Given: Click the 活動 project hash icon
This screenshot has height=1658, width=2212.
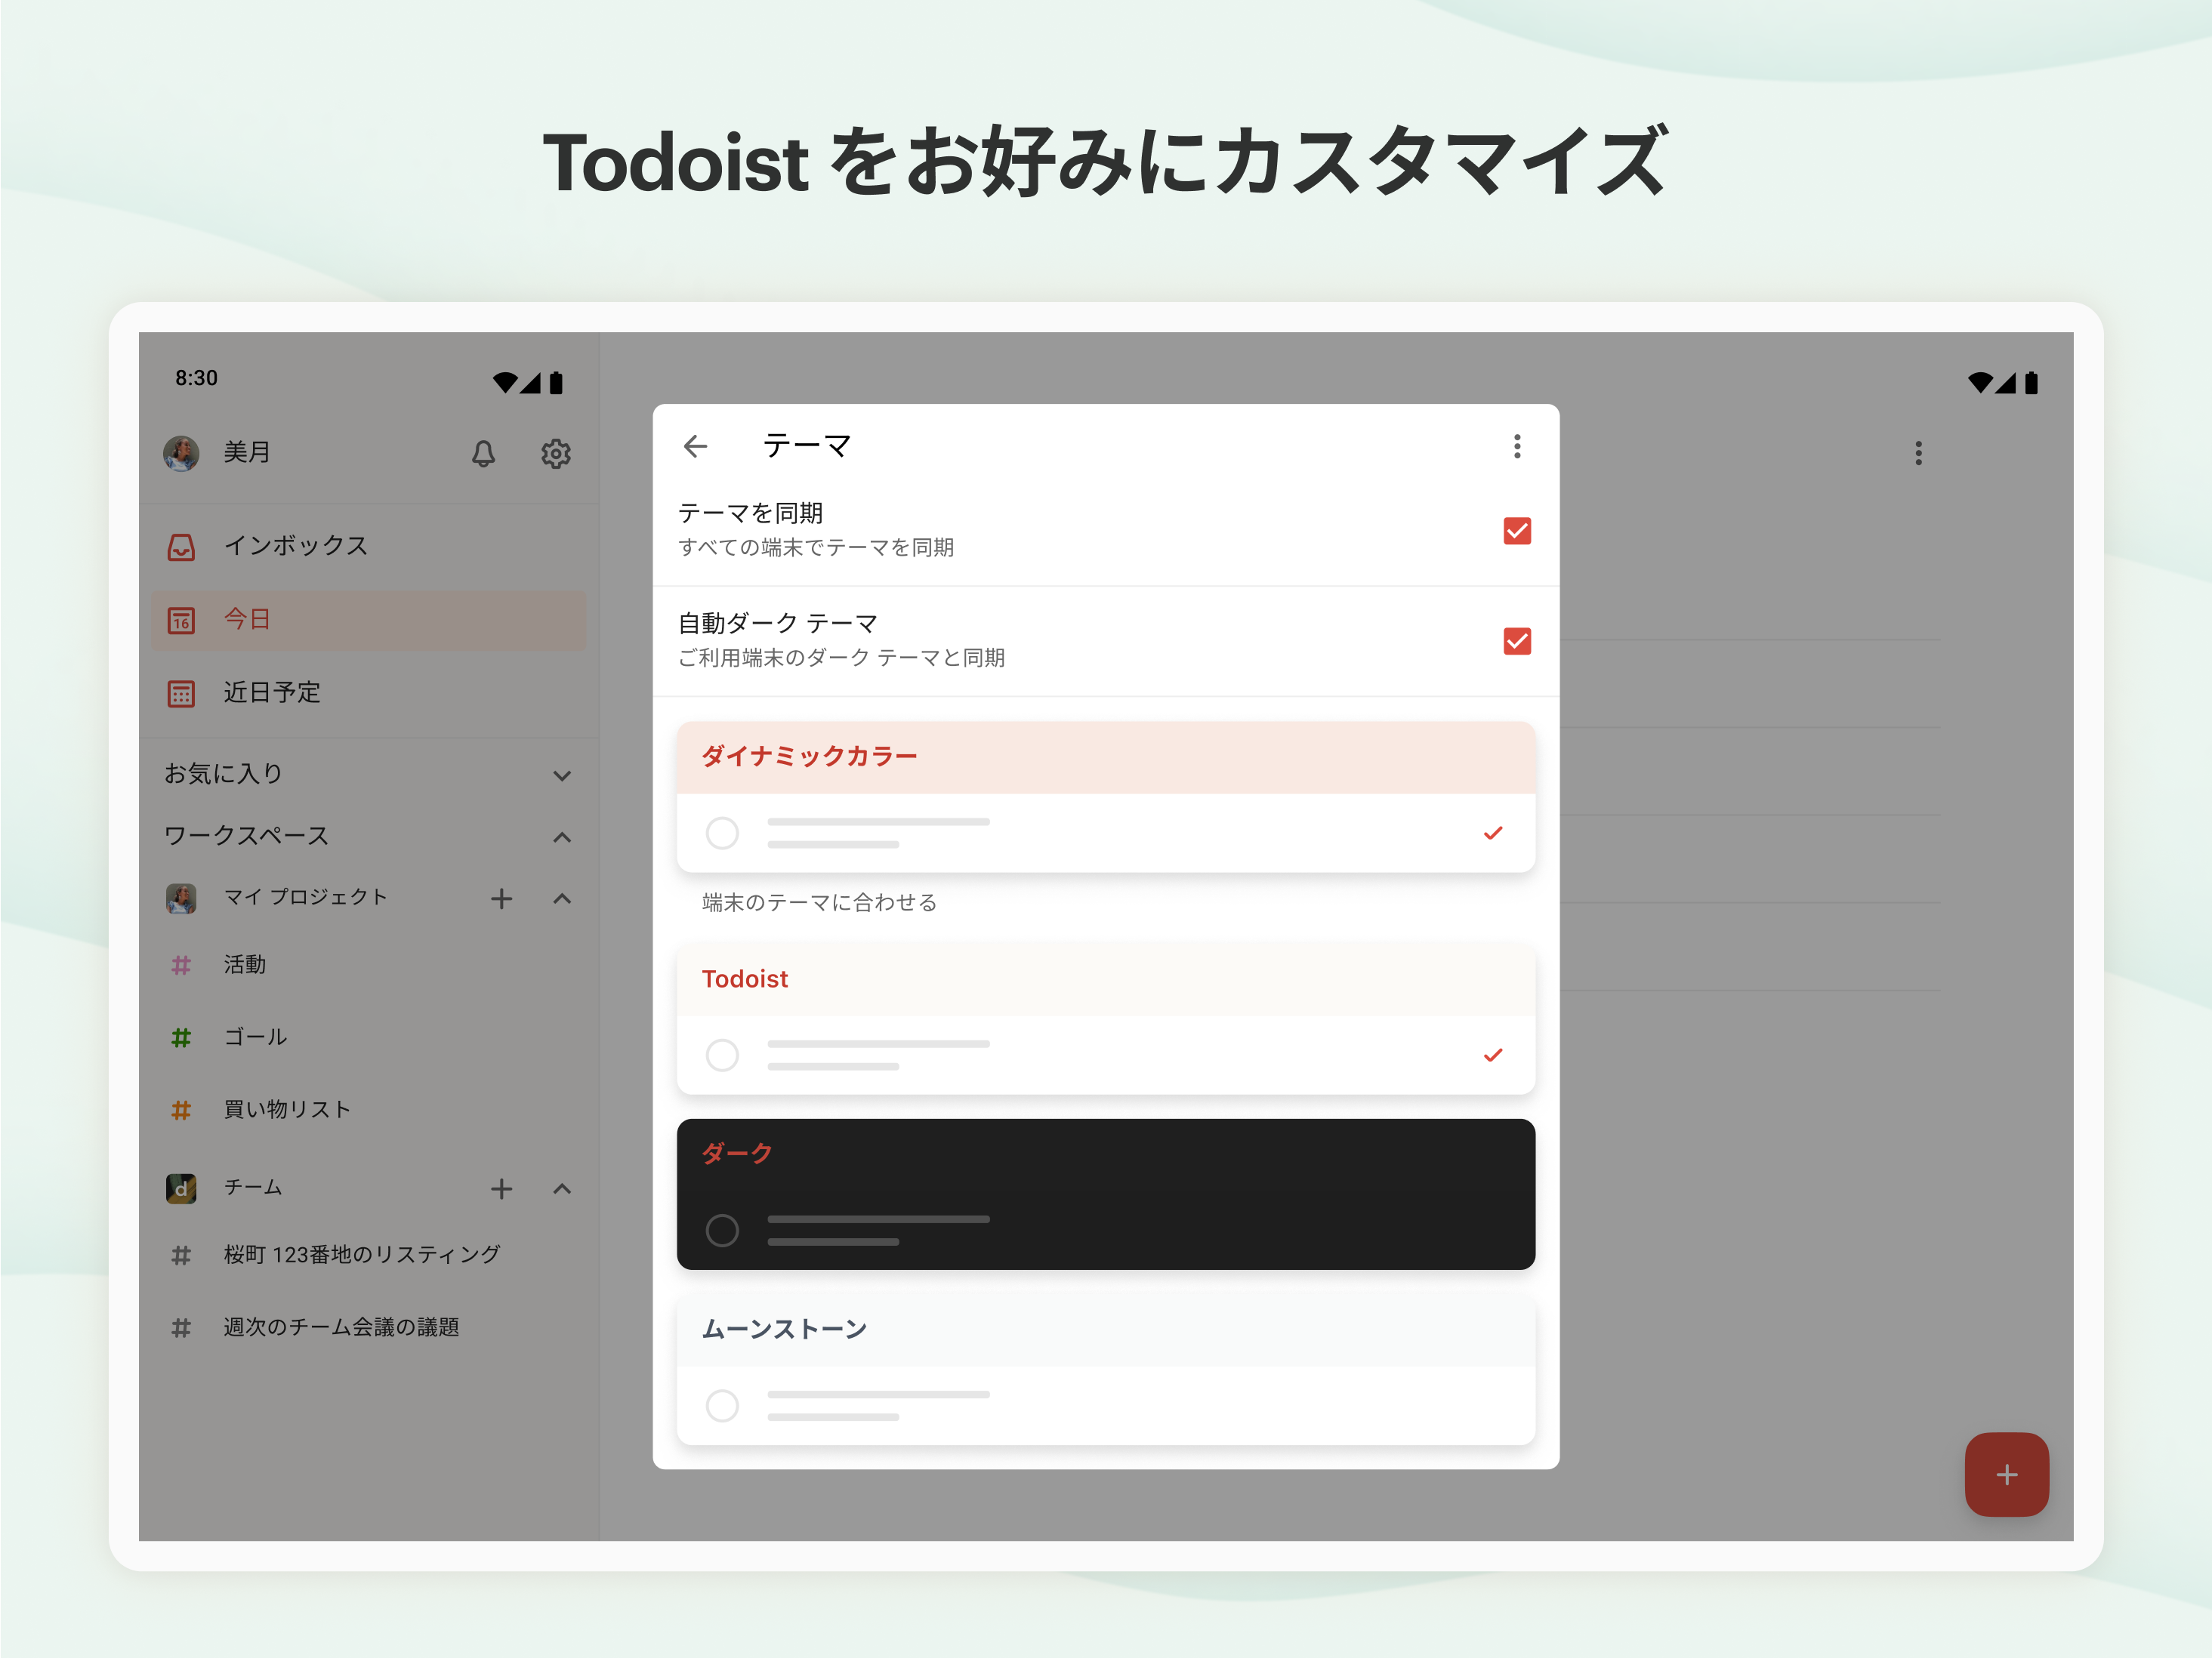Looking at the screenshot, I should (x=181, y=965).
